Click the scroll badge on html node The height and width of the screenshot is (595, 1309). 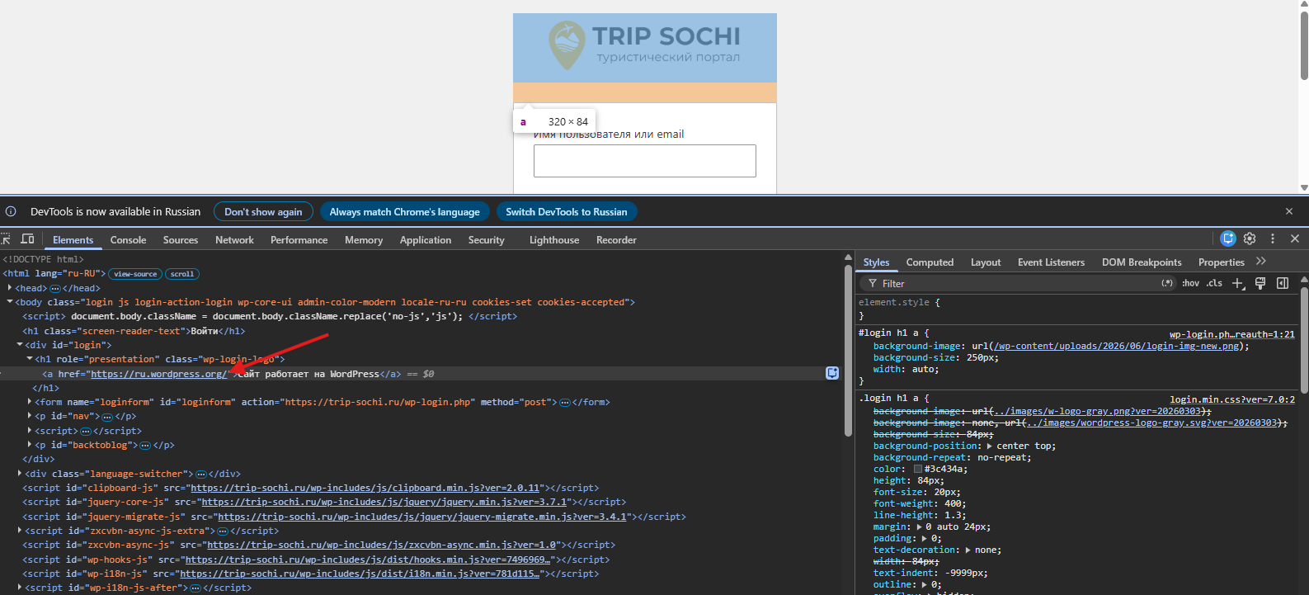pos(182,274)
